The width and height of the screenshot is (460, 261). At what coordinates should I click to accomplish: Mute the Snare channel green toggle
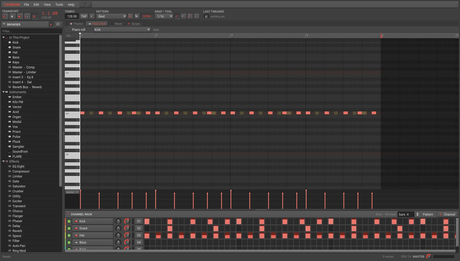click(x=69, y=228)
